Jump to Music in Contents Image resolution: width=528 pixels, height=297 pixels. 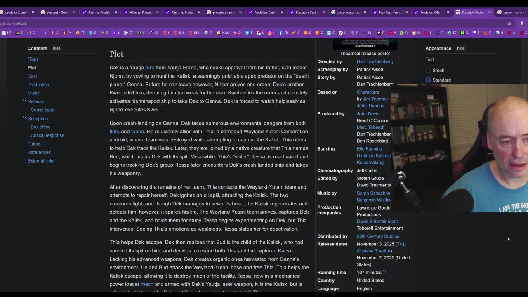pos(33,93)
